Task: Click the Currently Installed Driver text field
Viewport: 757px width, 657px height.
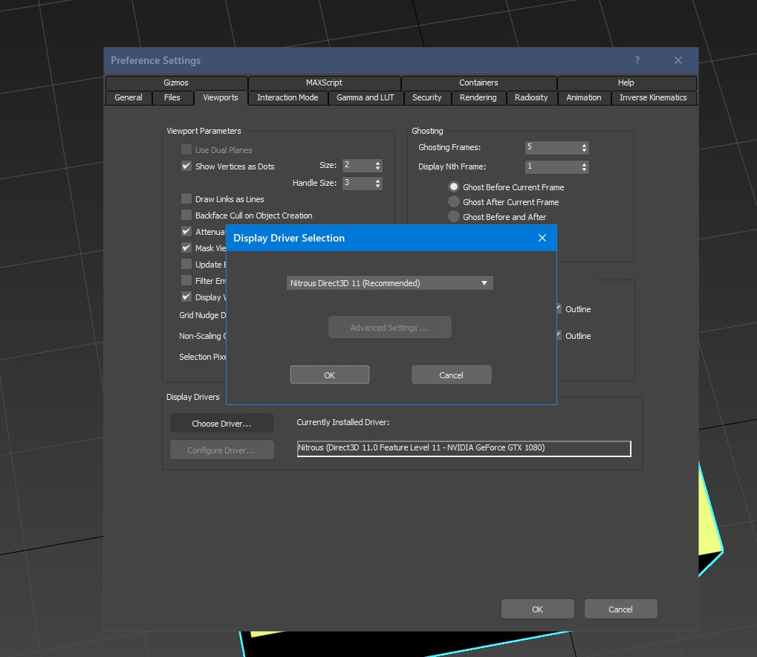Action: (464, 448)
